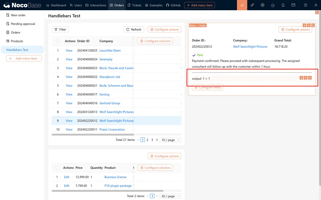This screenshot has height=200, width=321.
Task: Open the workflow tasks checkmark icon
Action: click(273, 5)
